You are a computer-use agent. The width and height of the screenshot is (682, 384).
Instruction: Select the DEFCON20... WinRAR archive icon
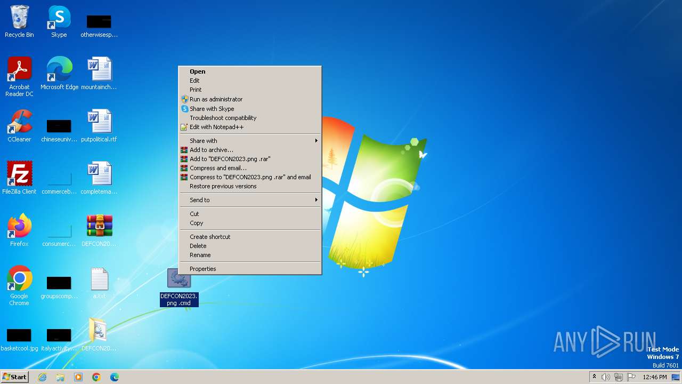[x=99, y=230]
